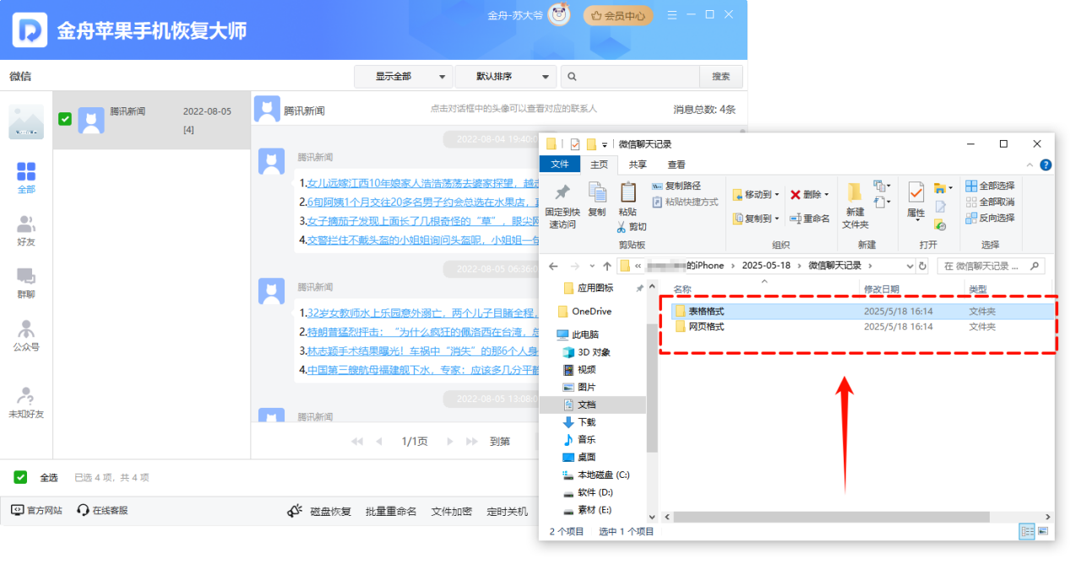Click the 腾讯新闻 avatar in the chat header
Image resolution: width=1070 pixels, height=564 pixels.
pyautogui.click(x=267, y=109)
